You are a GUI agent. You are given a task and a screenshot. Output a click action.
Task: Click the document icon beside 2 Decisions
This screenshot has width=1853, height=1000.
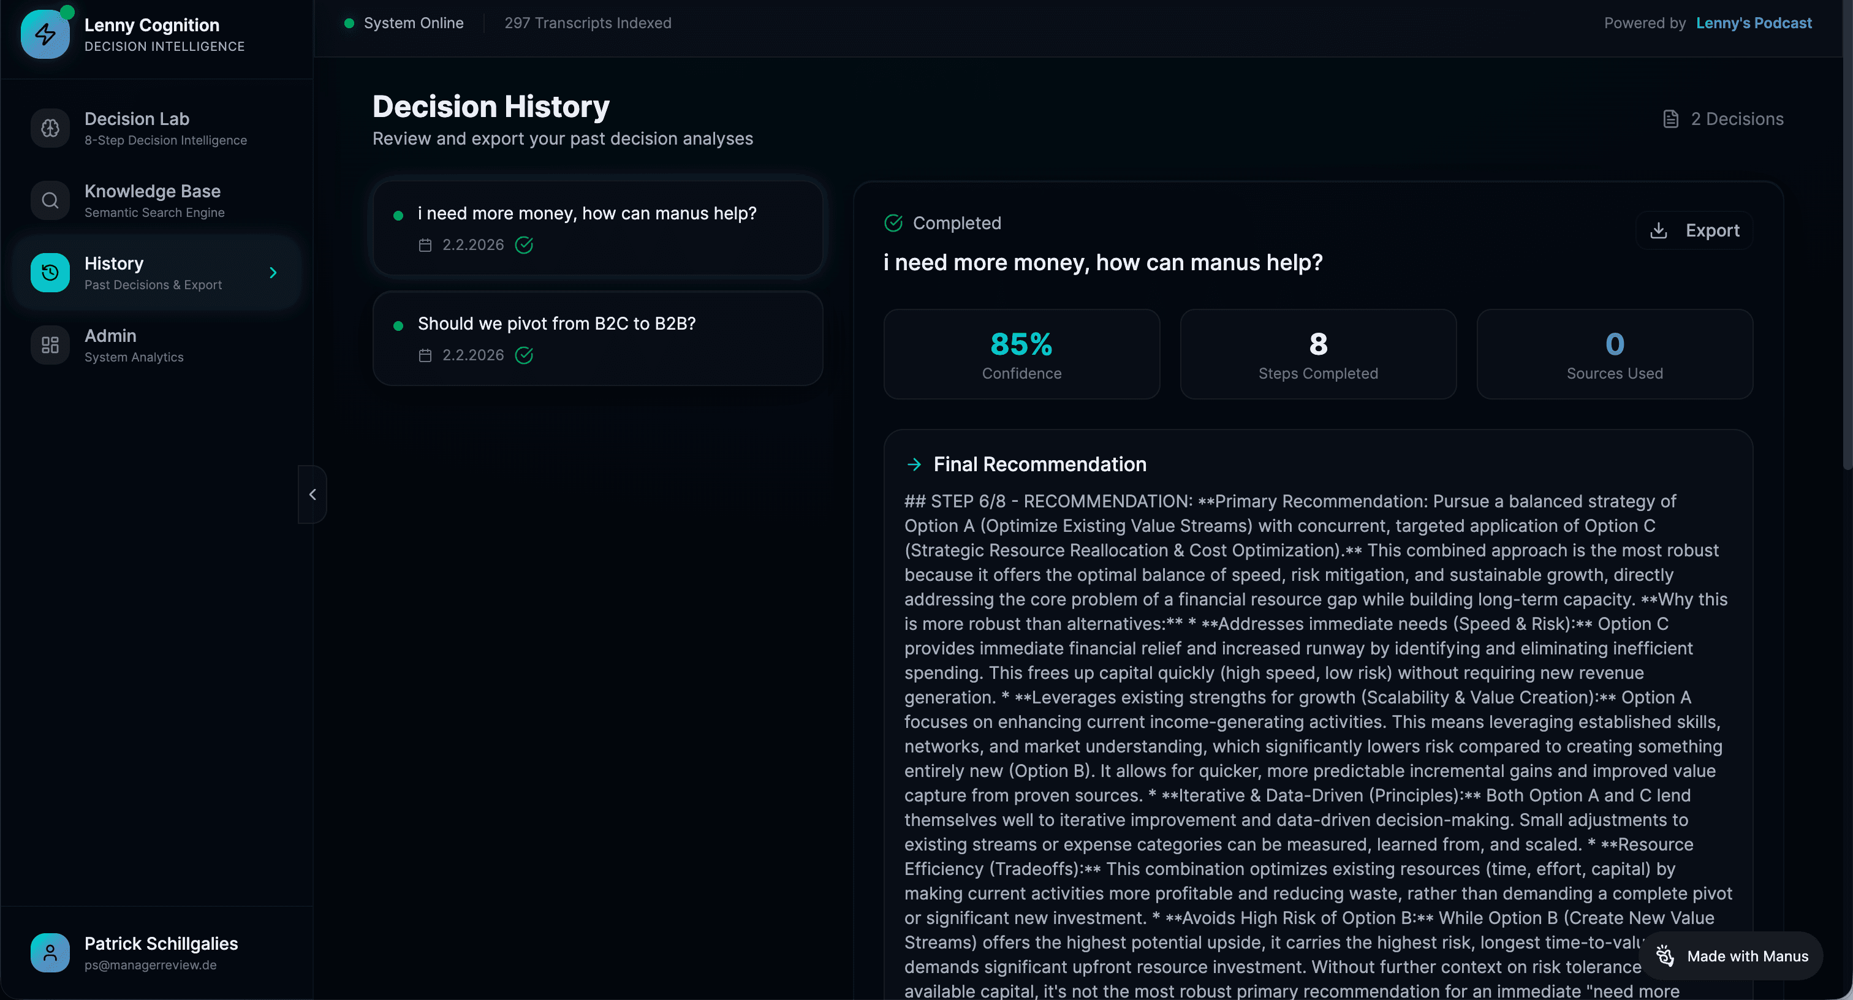(1670, 119)
